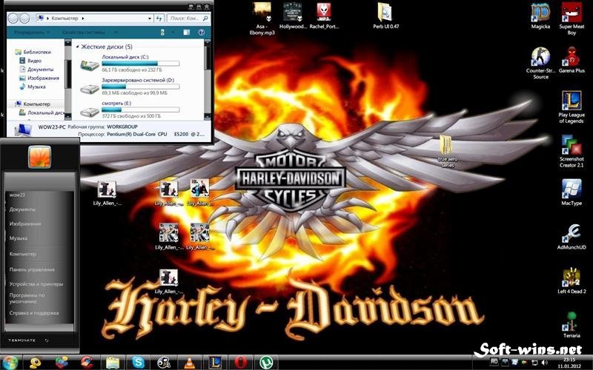593x370 pixels.
Task: Click the user picture in Start menu
Action: [x=39, y=157]
